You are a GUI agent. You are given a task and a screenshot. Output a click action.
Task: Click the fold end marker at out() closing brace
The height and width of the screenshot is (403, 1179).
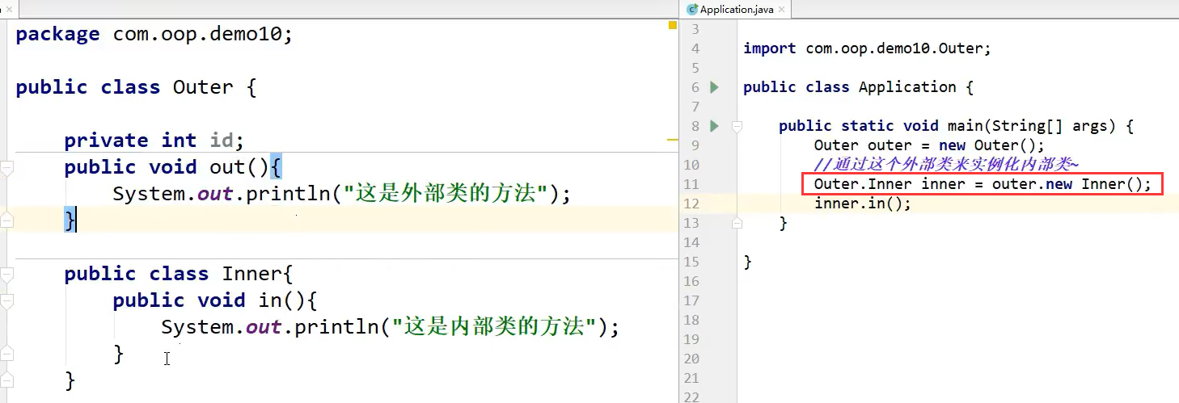7,220
